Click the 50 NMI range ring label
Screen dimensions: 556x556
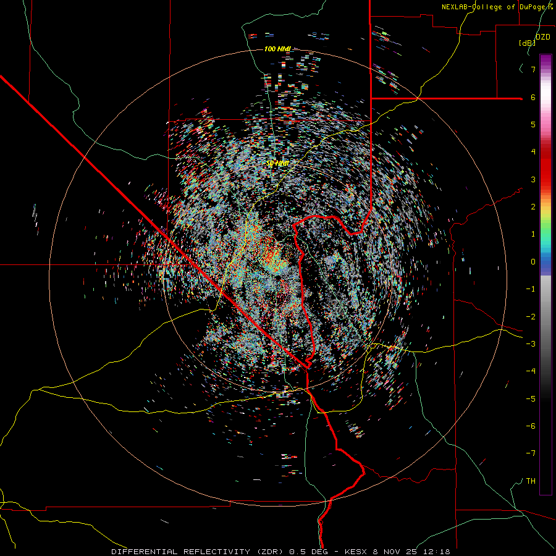(277, 164)
